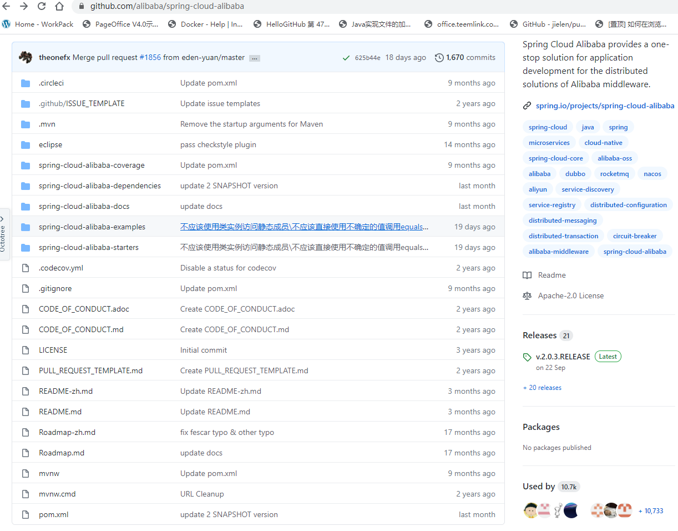The width and height of the screenshot is (678, 531).
Task: Click file icon of pom.xml
Action: 26,514
